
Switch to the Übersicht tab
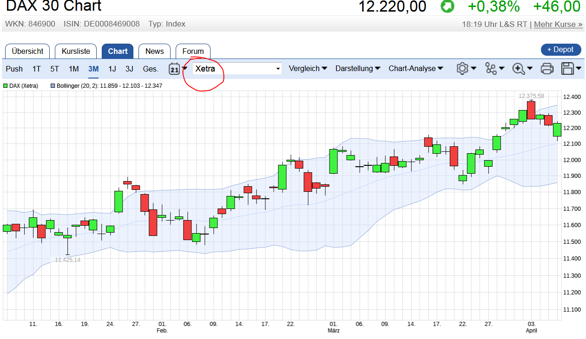27,51
